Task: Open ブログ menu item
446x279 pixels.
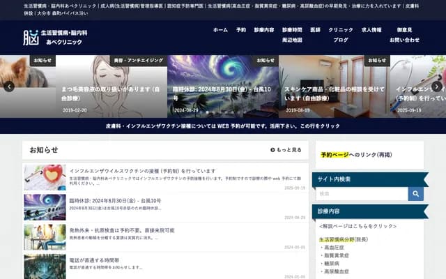Action: click(x=341, y=40)
